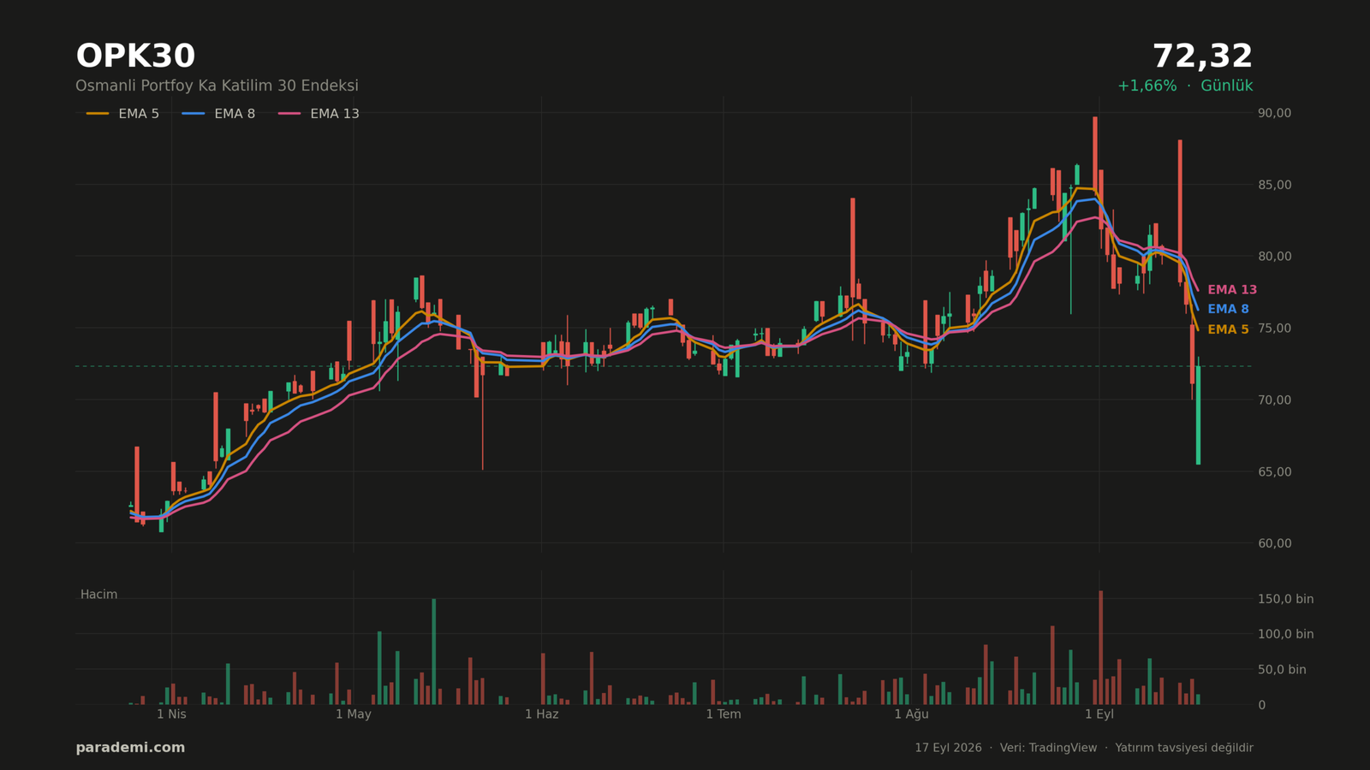This screenshot has width=1370, height=770.
Task: Click the 'Günlük' interval label
Action: tap(1226, 86)
